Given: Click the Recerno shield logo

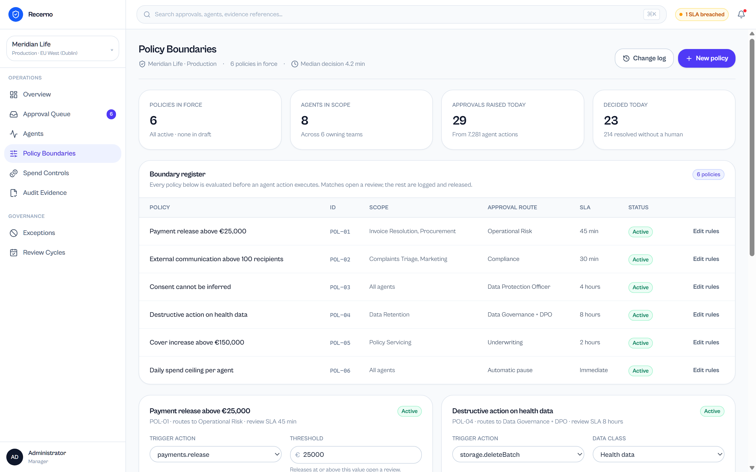Looking at the screenshot, I should [16, 14].
